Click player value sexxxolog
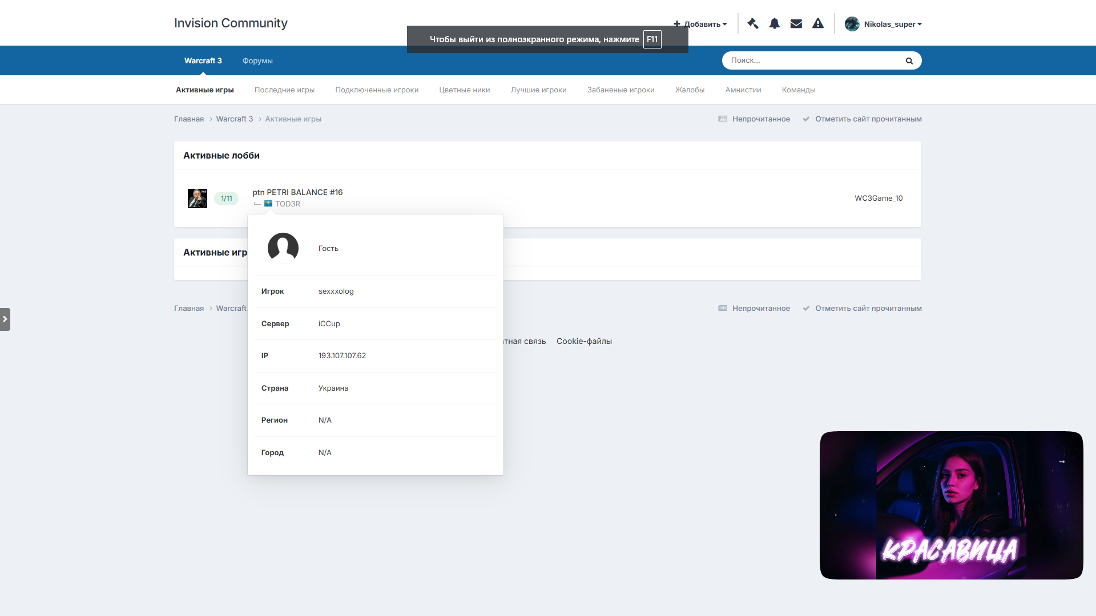 pos(336,291)
